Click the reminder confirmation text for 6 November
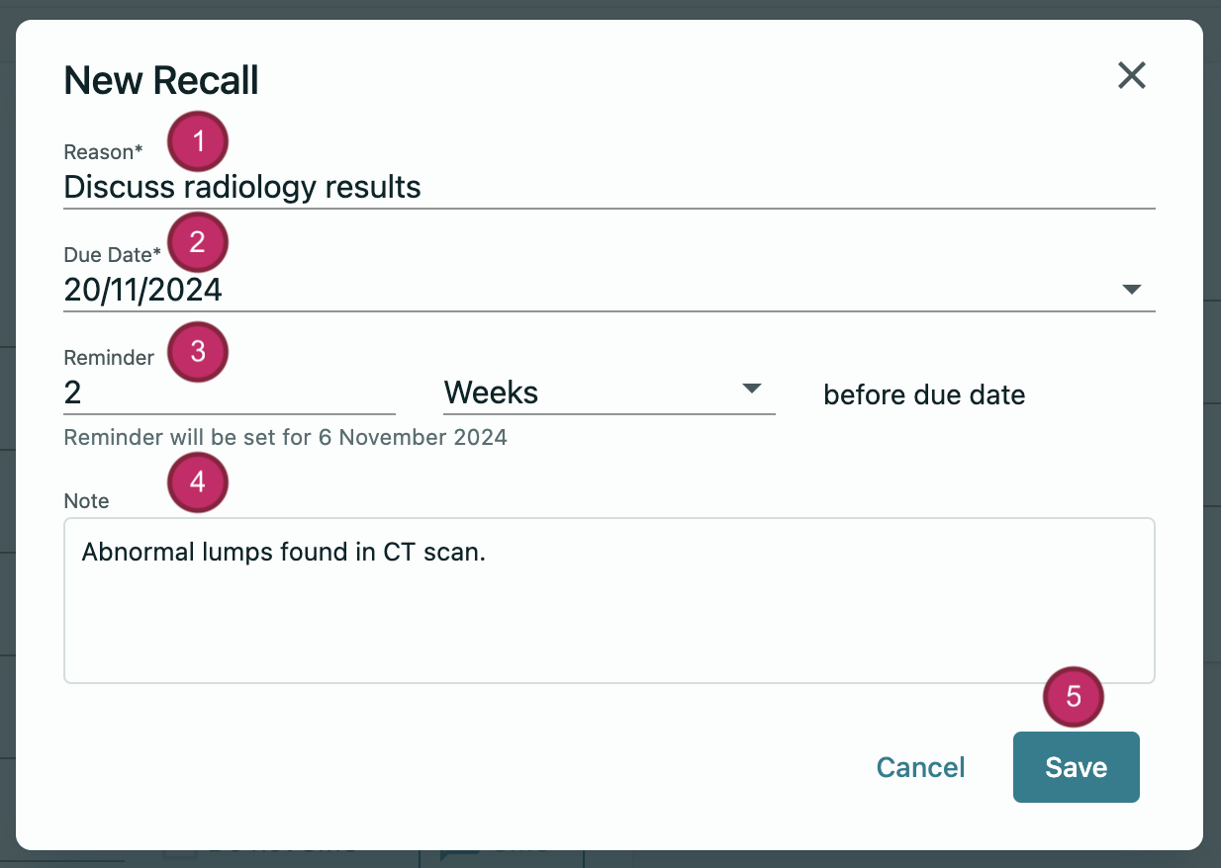Viewport: 1221px width, 868px height. click(x=285, y=436)
